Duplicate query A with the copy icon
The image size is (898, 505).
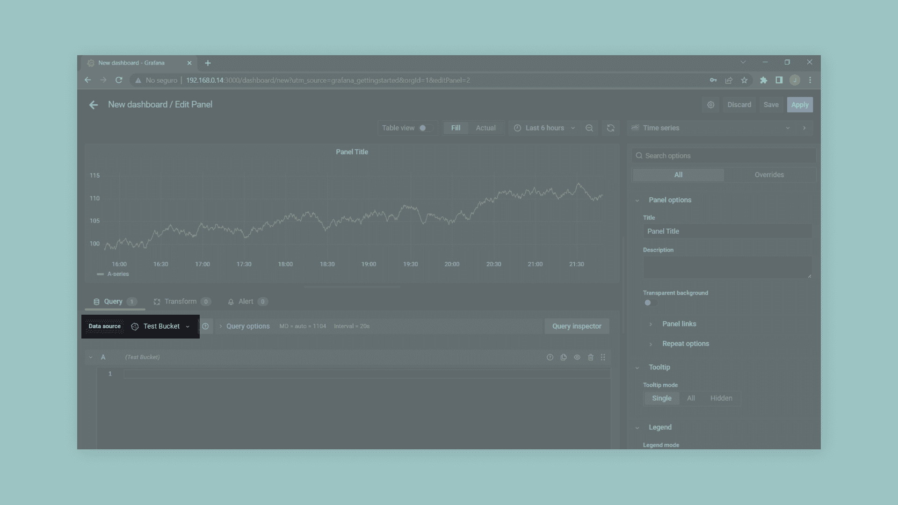(564, 357)
